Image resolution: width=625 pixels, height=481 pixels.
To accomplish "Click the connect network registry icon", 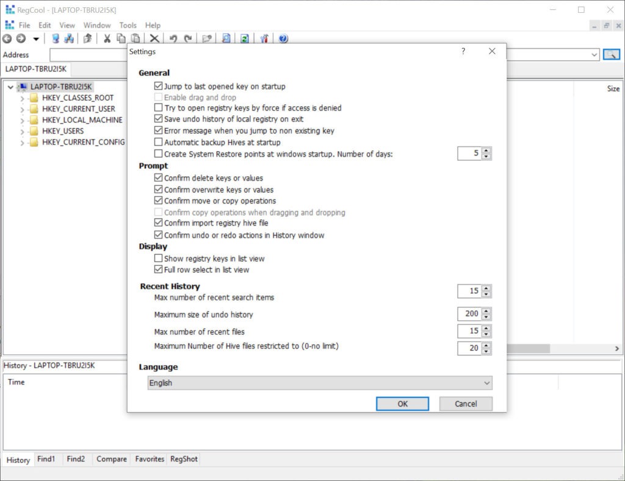I will [69, 38].
